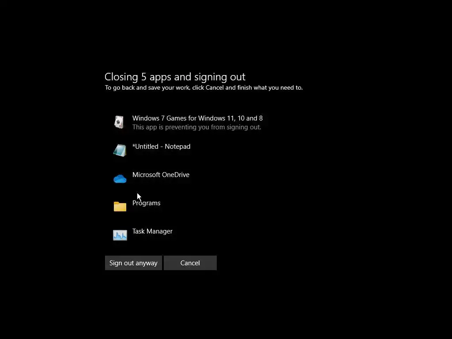452x339 pixels.
Task: Click the Task Manager graph icon
Action: (x=120, y=235)
